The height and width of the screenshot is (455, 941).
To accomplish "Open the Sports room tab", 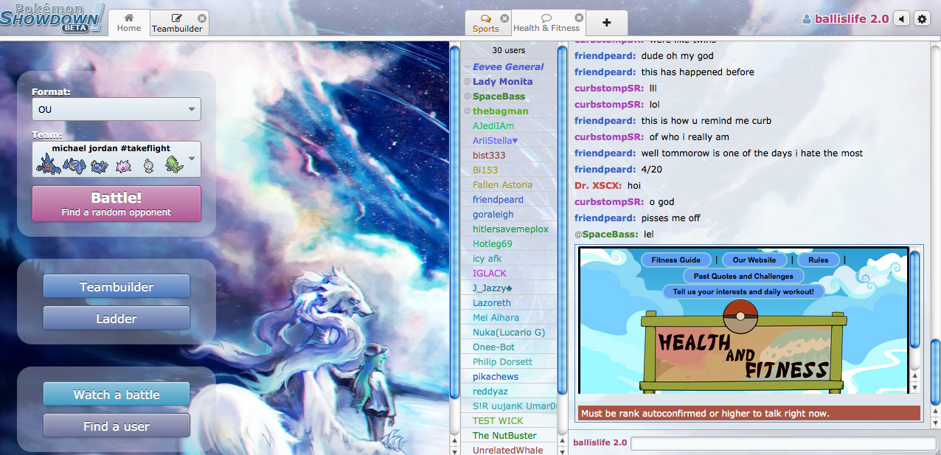I will click(x=486, y=23).
